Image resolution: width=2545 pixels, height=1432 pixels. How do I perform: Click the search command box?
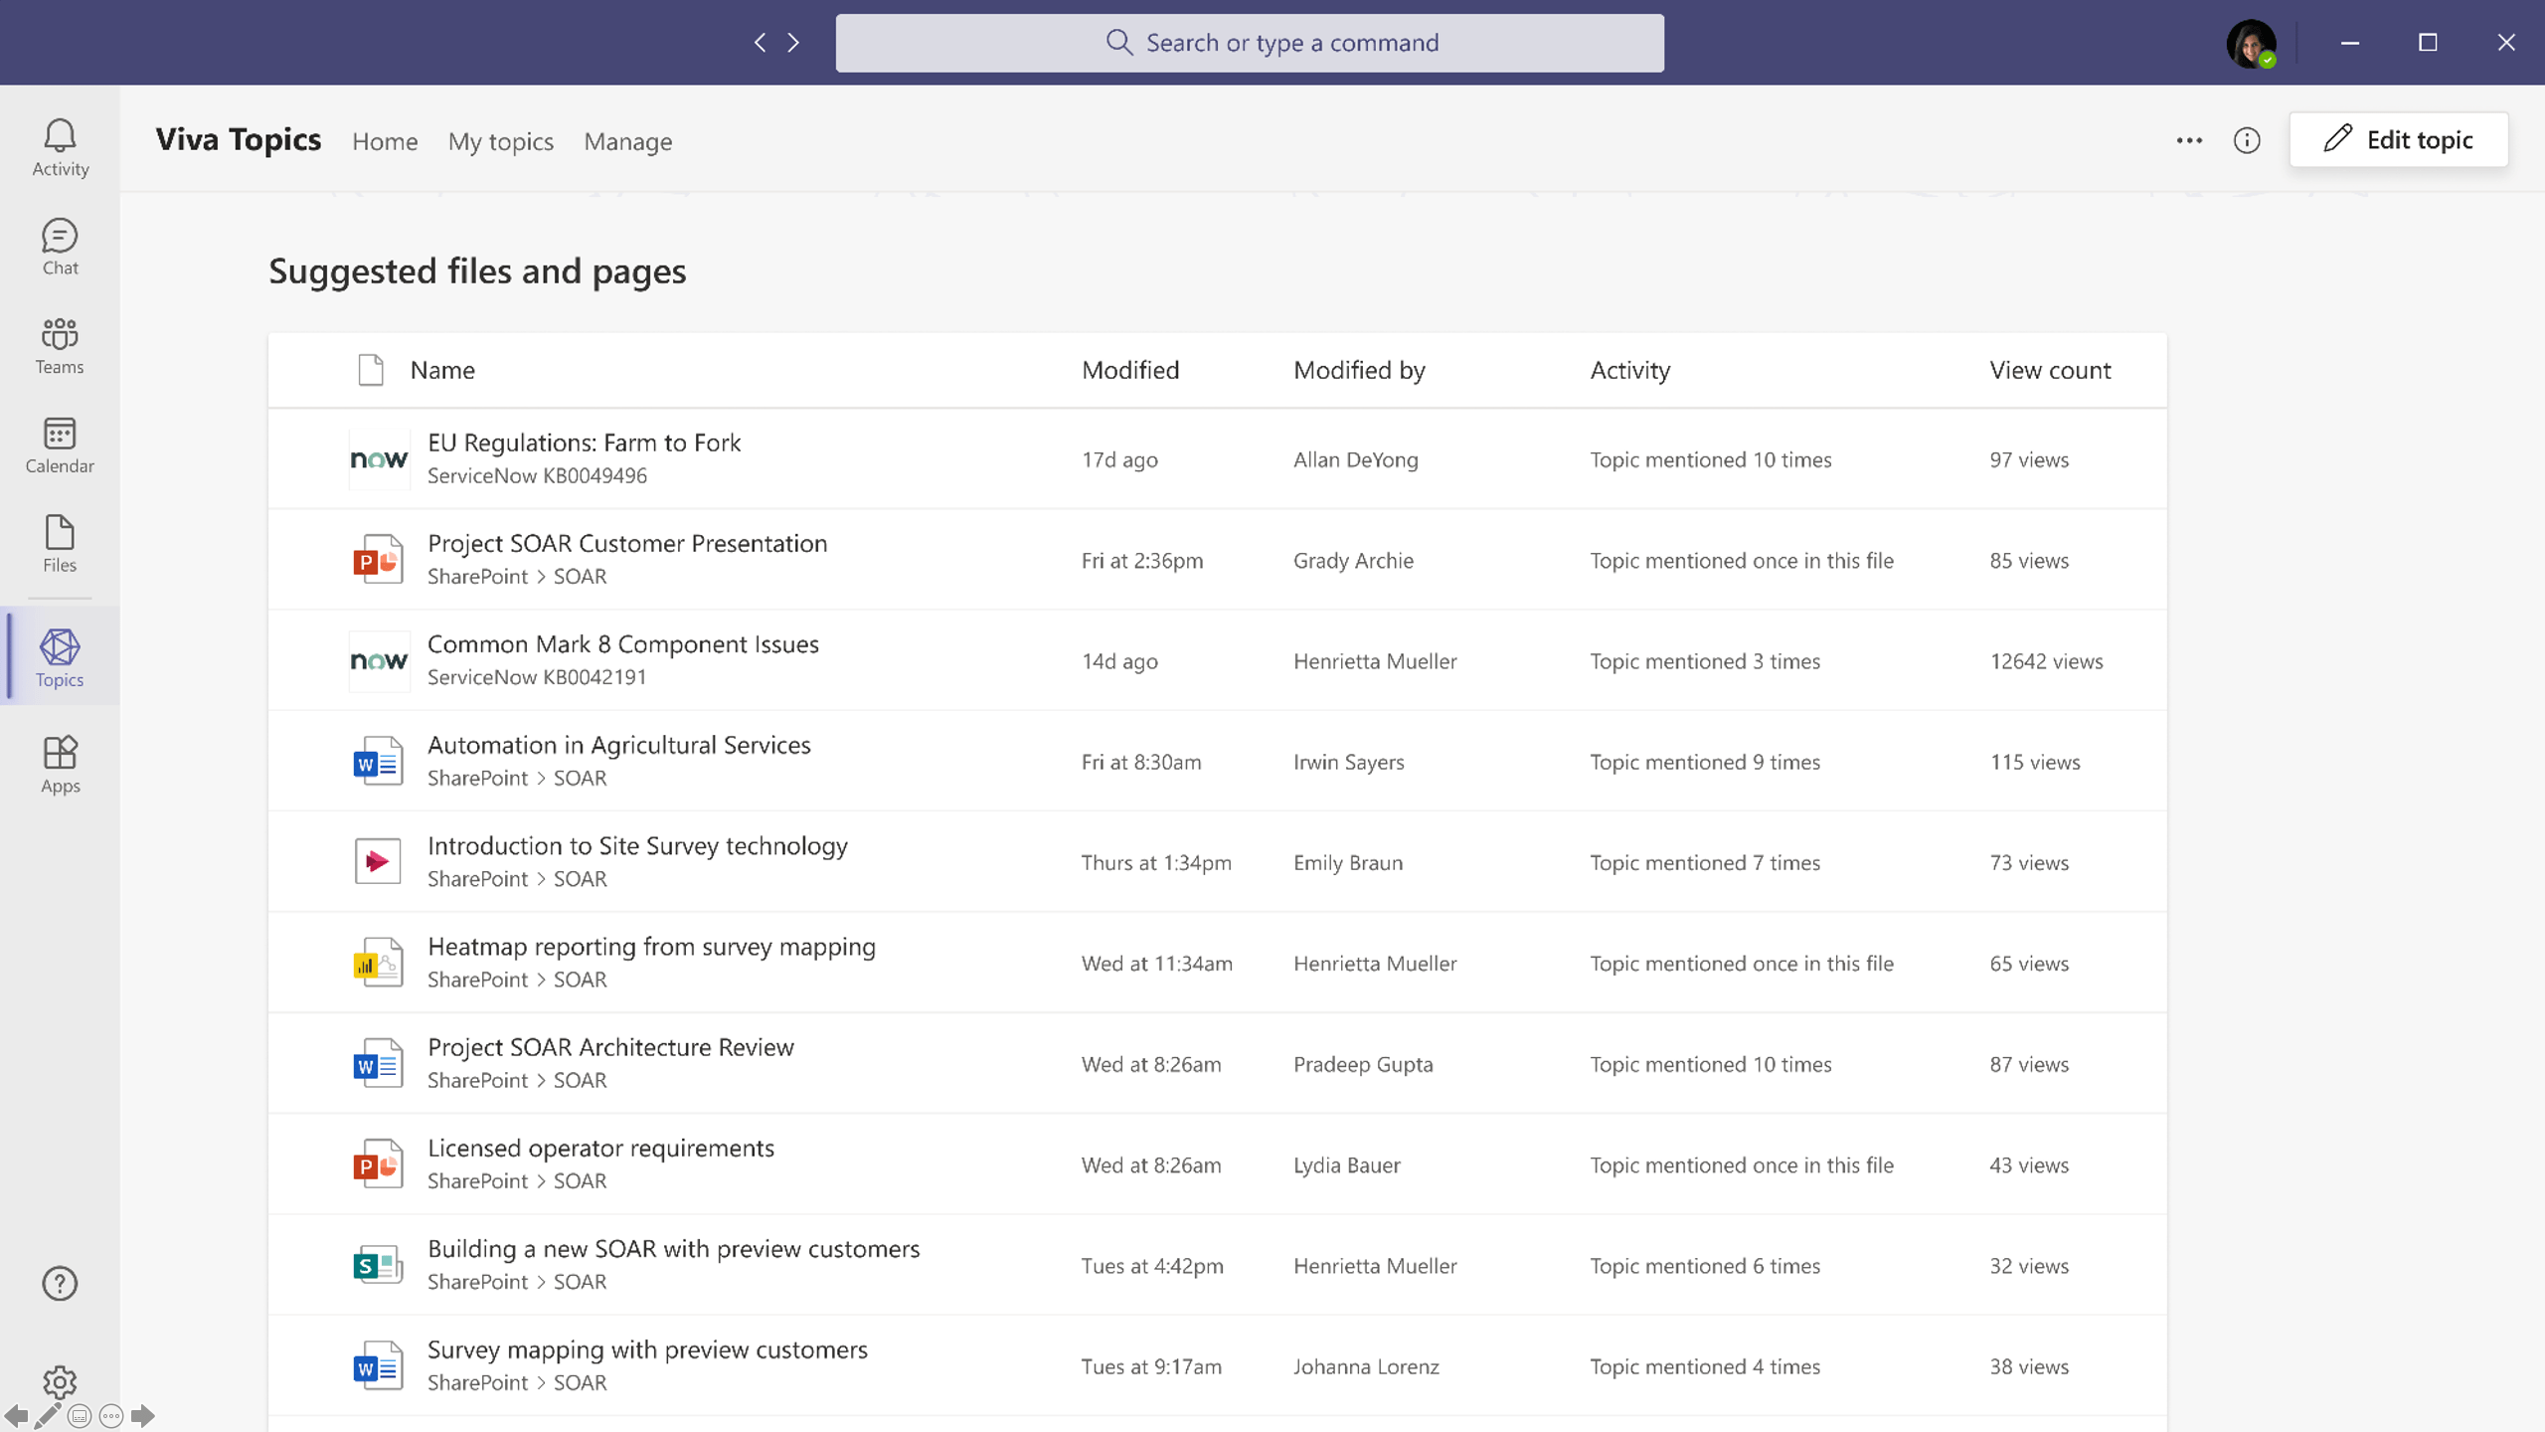tap(1250, 43)
